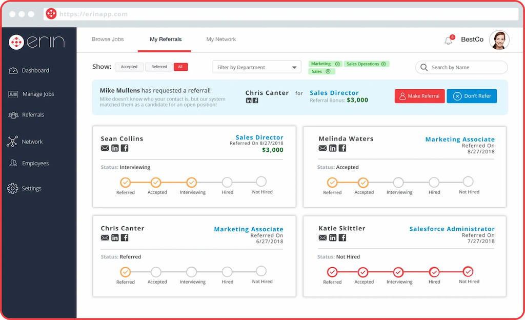Remove the Marketing department tag
Viewport: 525px width, 320px height.
pos(337,64)
